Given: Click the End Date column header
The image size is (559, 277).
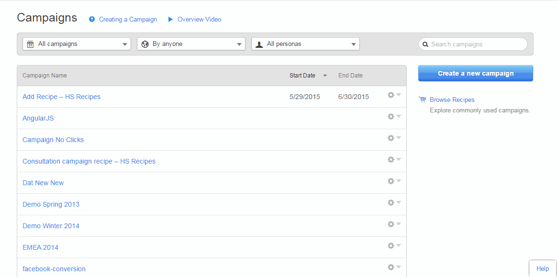Looking at the screenshot, I should click(x=350, y=76).
